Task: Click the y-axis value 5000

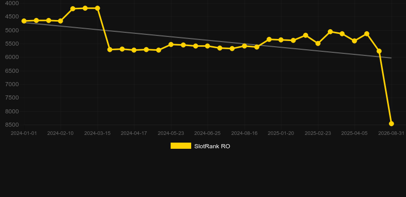Action: tap(12, 30)
